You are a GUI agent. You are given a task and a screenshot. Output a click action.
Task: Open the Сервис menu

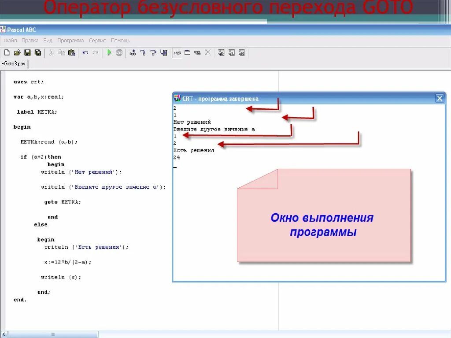point(96,40)
